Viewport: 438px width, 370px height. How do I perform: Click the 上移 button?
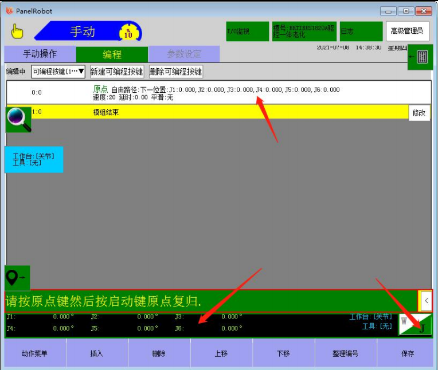[x=221, y=353]
